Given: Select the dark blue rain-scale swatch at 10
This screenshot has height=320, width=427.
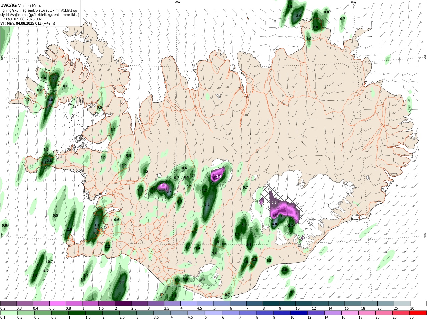Looking at the screenshot, I should tap(298, 313).
